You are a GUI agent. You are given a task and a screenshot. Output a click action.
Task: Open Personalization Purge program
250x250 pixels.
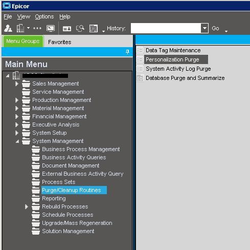[x=176, y=59]
